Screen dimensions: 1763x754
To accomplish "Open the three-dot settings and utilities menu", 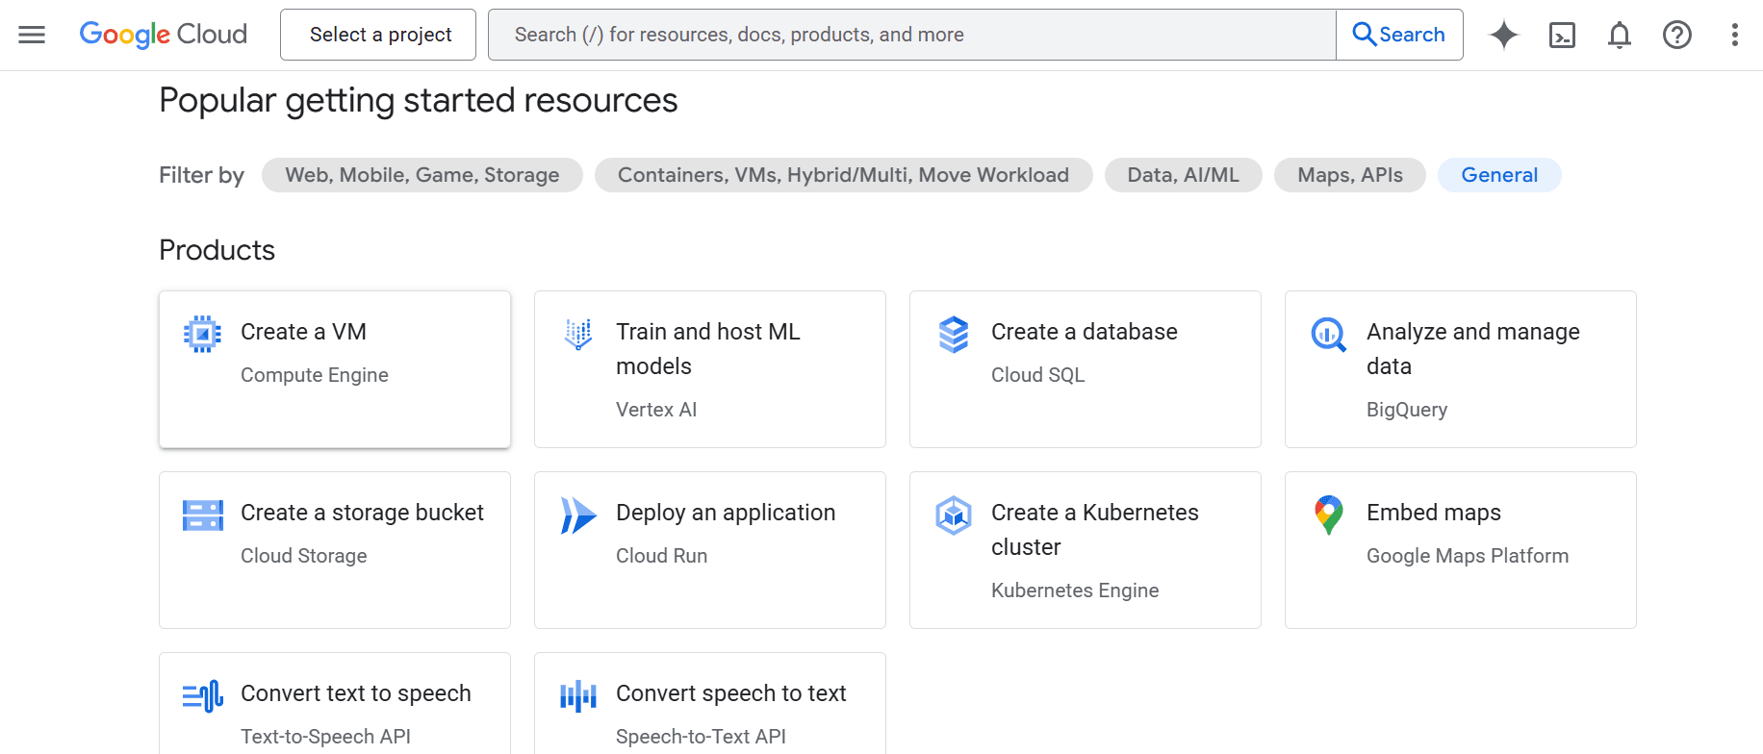I will (x=1735, y=35).
